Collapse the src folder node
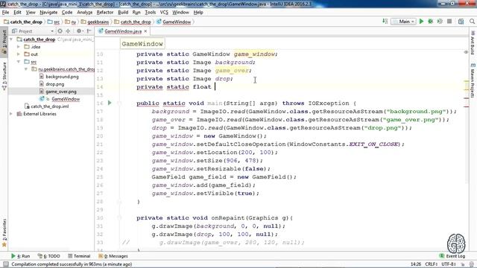The height and width of the screenshot is (268, 477). tap(19, 62)
